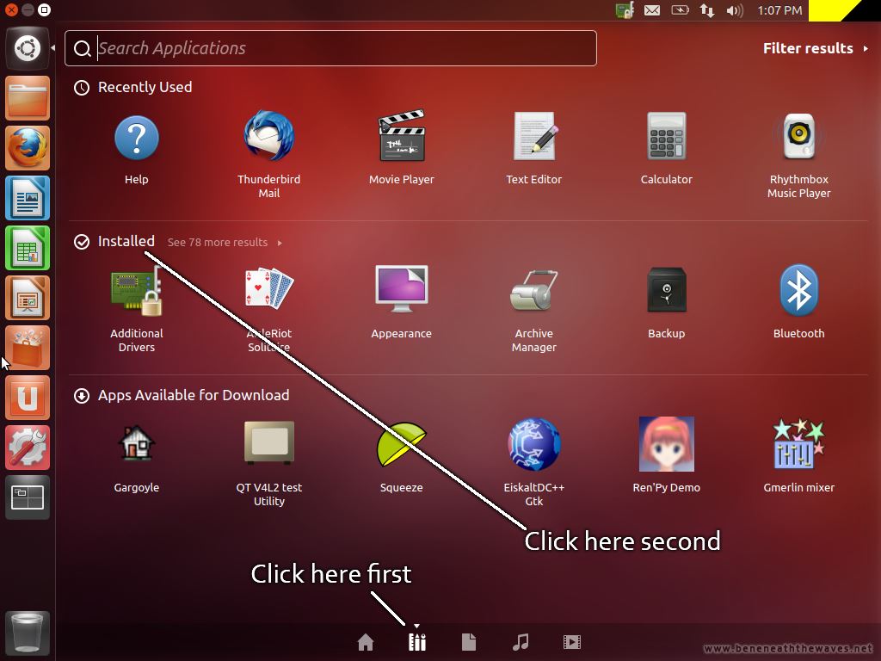Launch Rhythmbox Music Player

[x=798, y=136]
